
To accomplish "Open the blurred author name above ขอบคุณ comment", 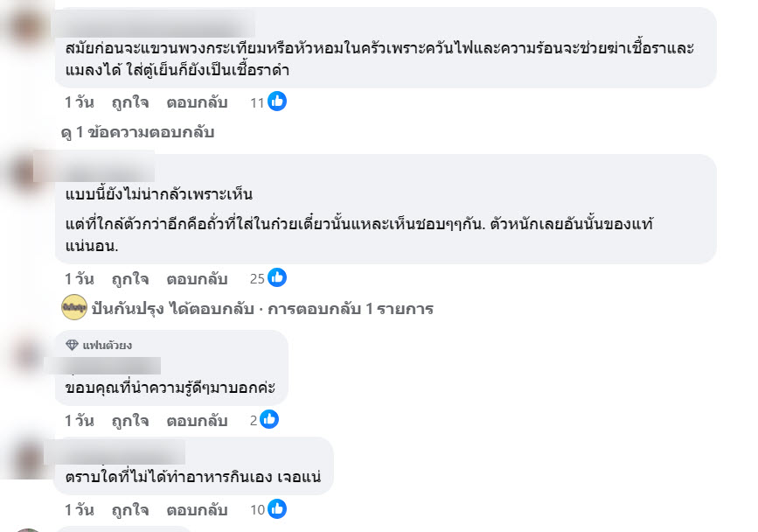I will [102, 366].
